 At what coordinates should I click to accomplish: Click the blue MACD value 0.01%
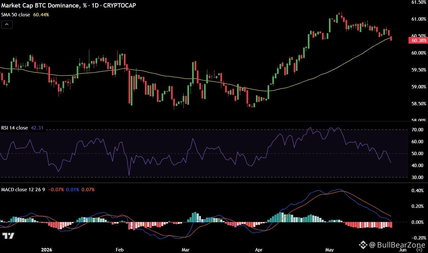[73, 190]
